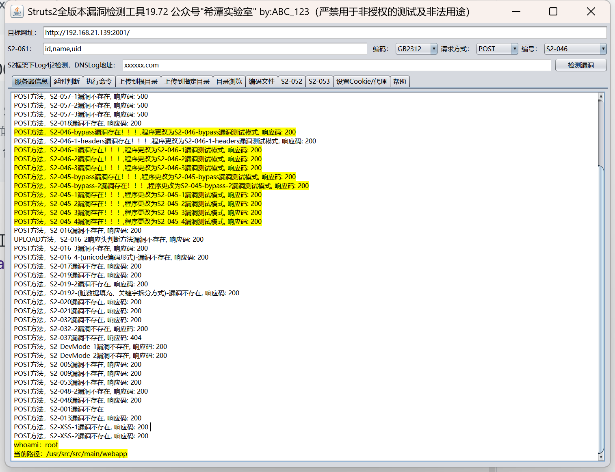
Task: Click the S2-045-3漏洞存在 result line
Action: (138, 212)
